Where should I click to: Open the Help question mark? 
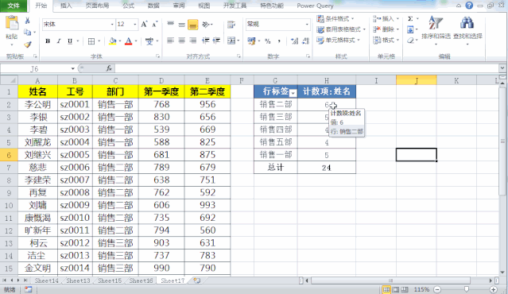click(x=469, y=6)
